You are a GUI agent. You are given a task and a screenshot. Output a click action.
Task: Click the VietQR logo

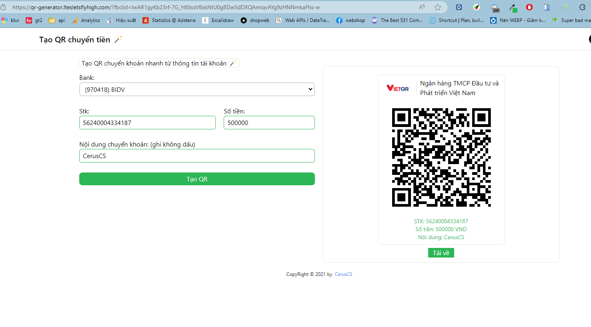[397, 88]
